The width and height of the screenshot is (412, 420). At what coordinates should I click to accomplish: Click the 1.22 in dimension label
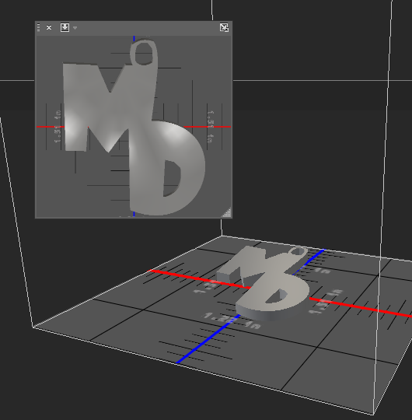click(232, 321)
